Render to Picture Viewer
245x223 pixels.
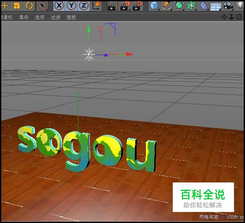coord(125,6)
